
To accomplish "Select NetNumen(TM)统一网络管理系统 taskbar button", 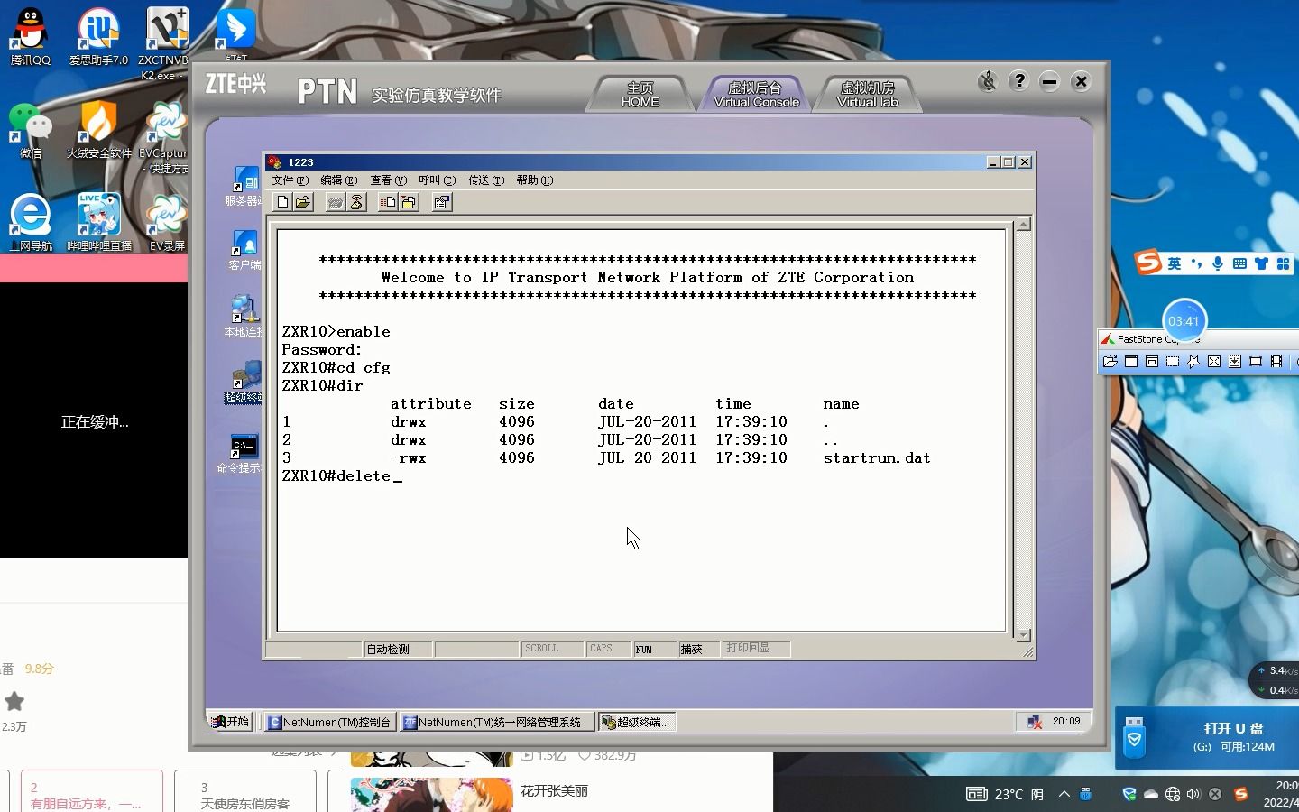I will tap(497, 722).
